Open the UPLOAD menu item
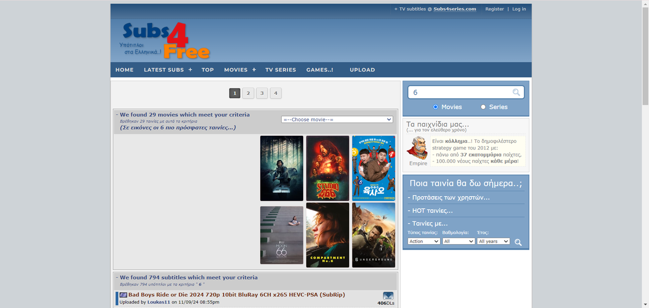This screenshot has width=649, height=308. coord(363,70)
